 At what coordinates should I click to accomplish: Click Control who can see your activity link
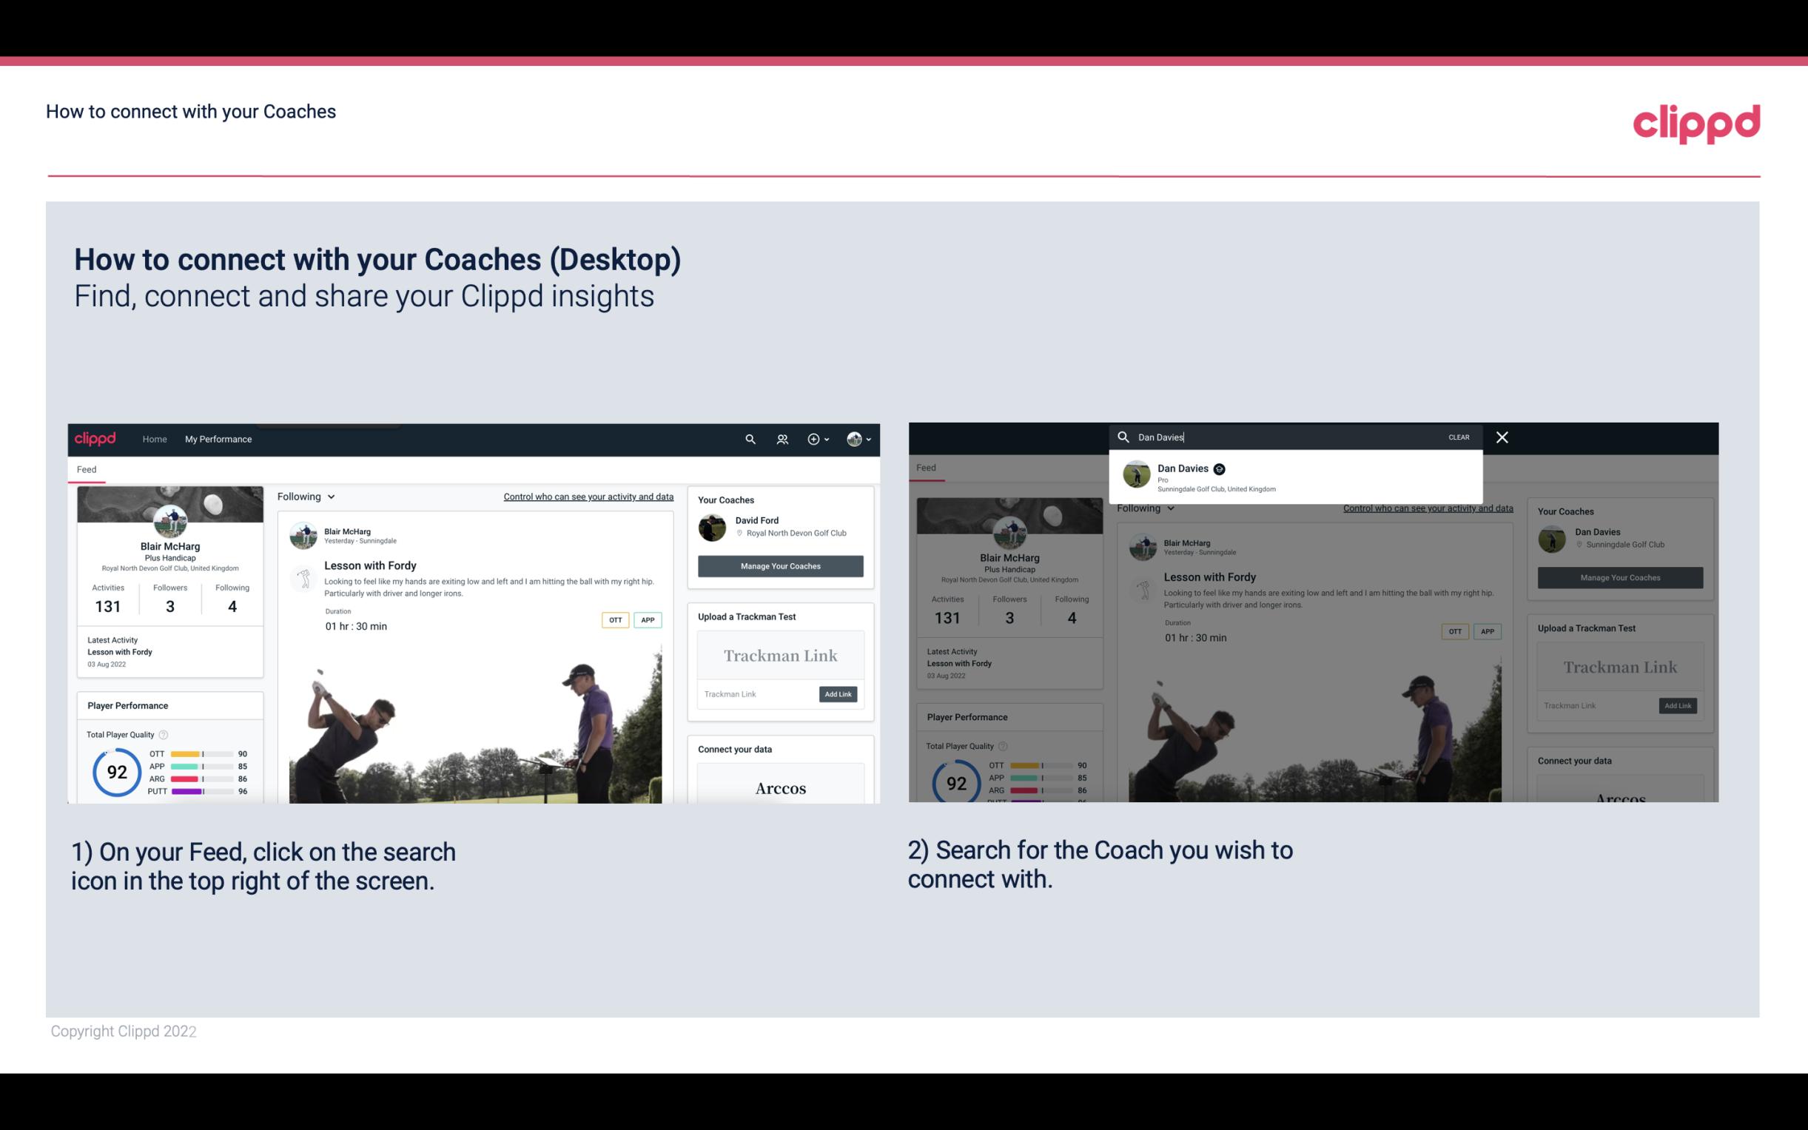pyautogui.click(x=587, y=496)
